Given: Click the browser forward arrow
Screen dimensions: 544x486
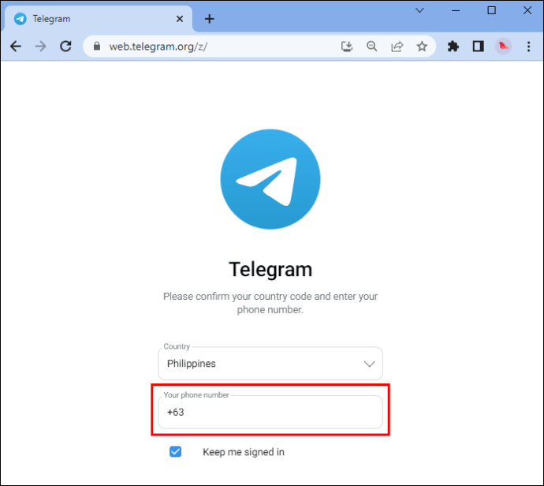Looking at the screenshot, I should (x=40, y=47).
